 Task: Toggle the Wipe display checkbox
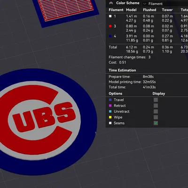156,117
